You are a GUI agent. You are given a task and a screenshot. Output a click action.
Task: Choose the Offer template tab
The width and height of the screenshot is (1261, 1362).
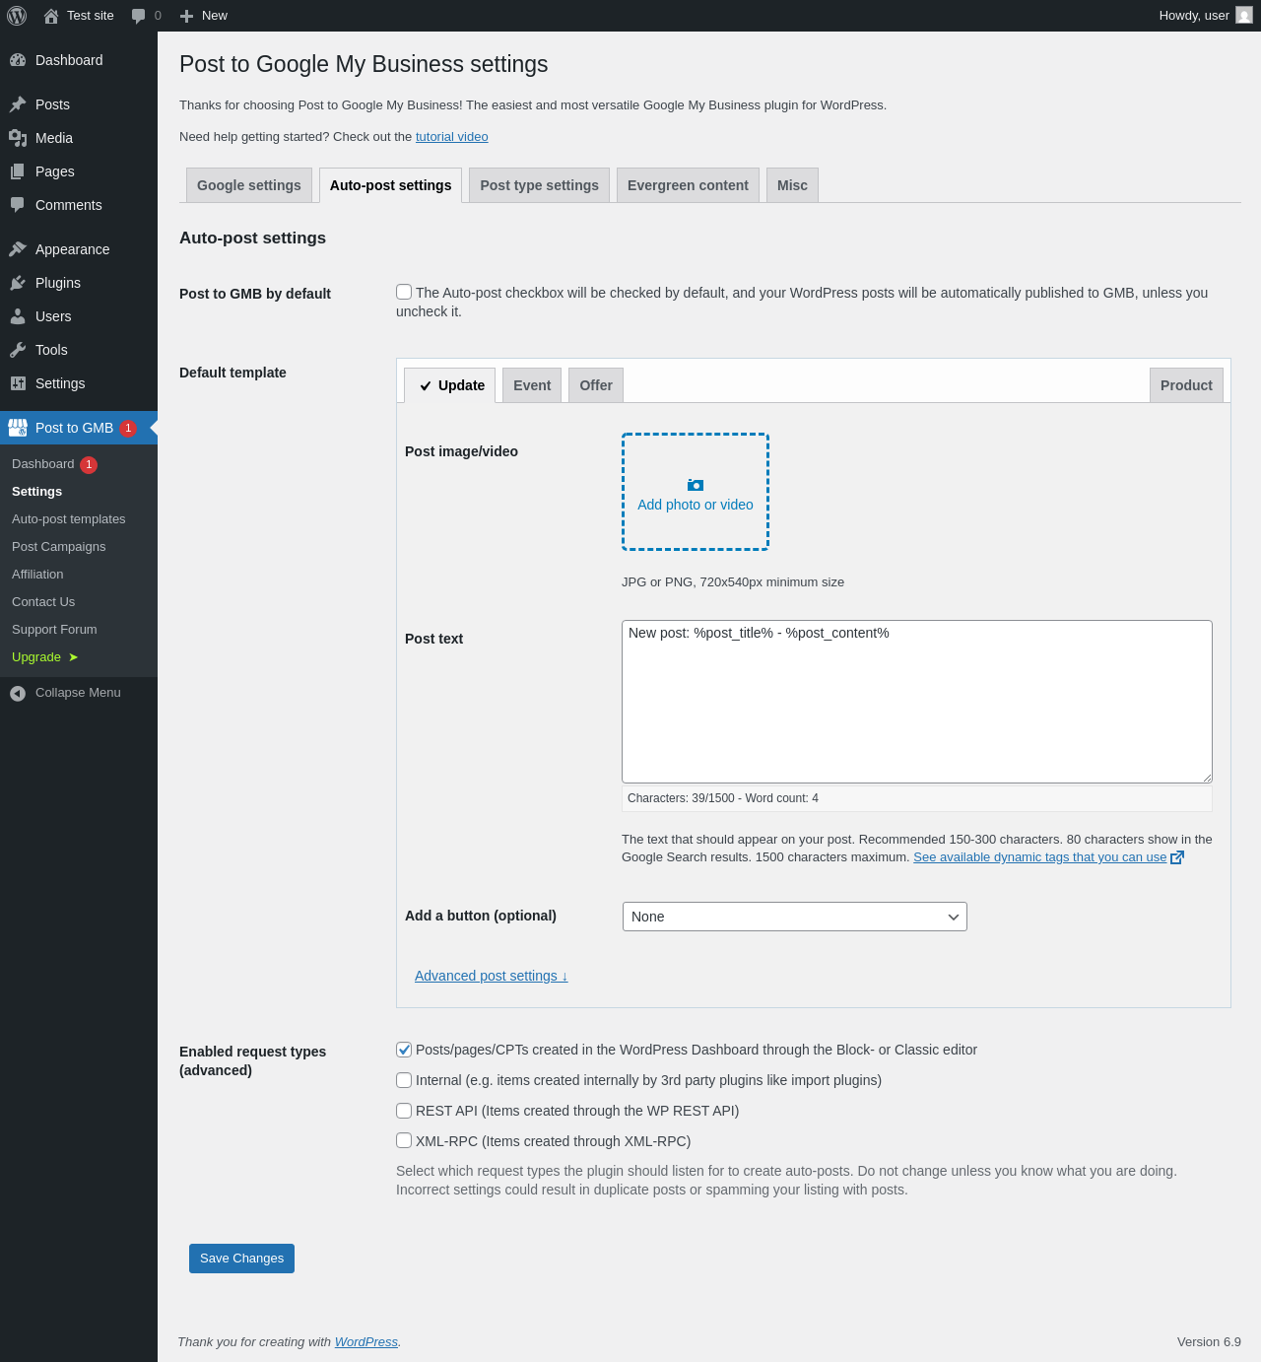[x=596, y=385]
